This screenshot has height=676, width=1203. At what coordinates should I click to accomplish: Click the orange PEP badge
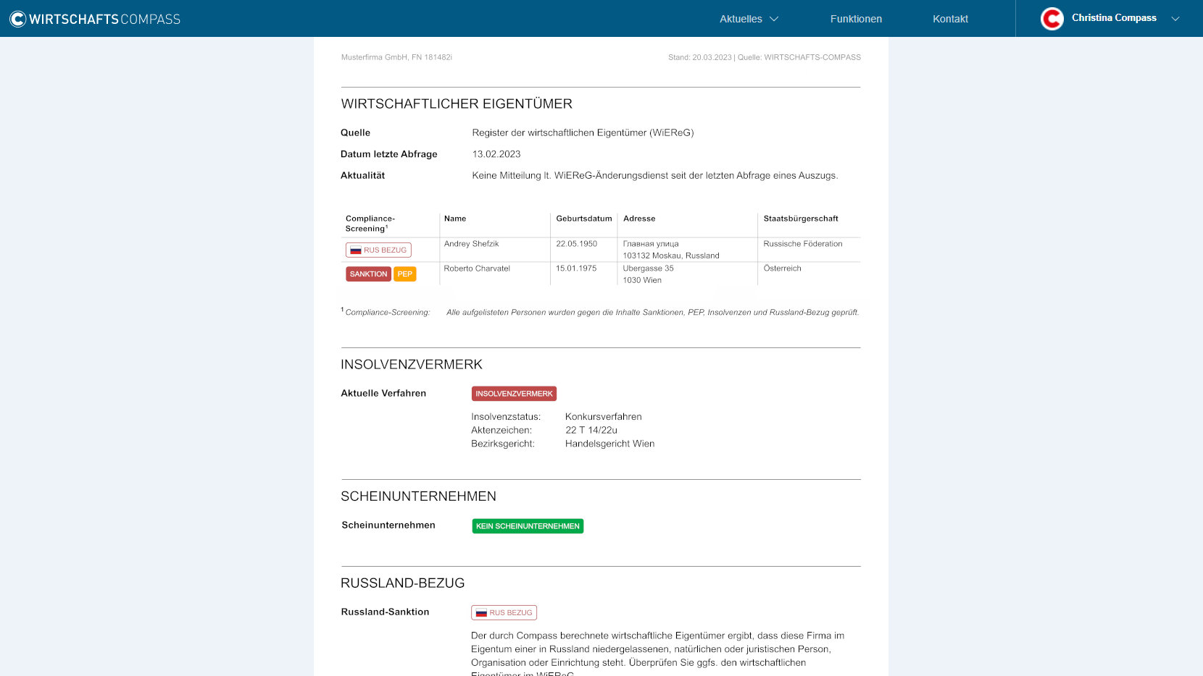(405, 274)
